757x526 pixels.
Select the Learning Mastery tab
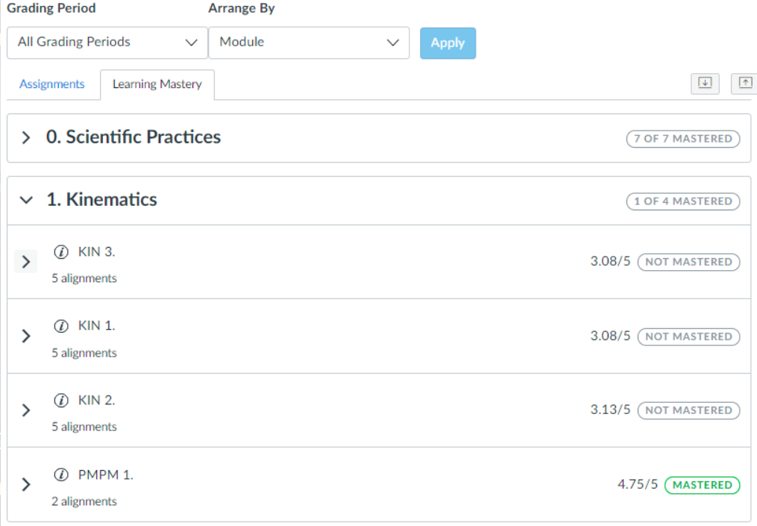(157, 84)
